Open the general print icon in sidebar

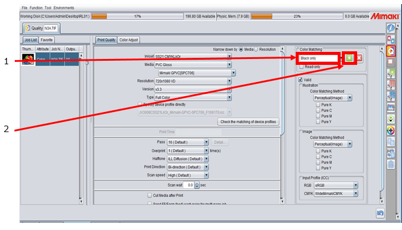pos(390,40)
